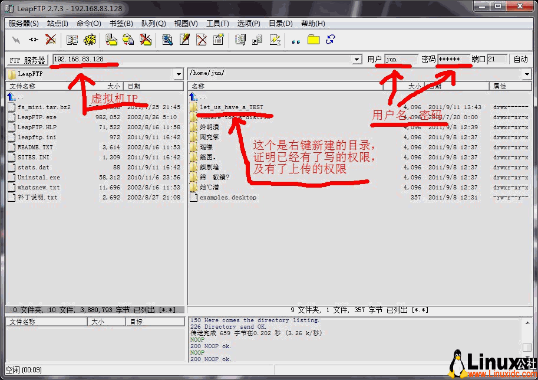Open the 书签(B) menu
Image resolution: width=538 pixels, height=380 pixels.
121,24
